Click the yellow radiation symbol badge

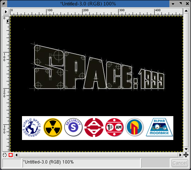tap(53, 127)
